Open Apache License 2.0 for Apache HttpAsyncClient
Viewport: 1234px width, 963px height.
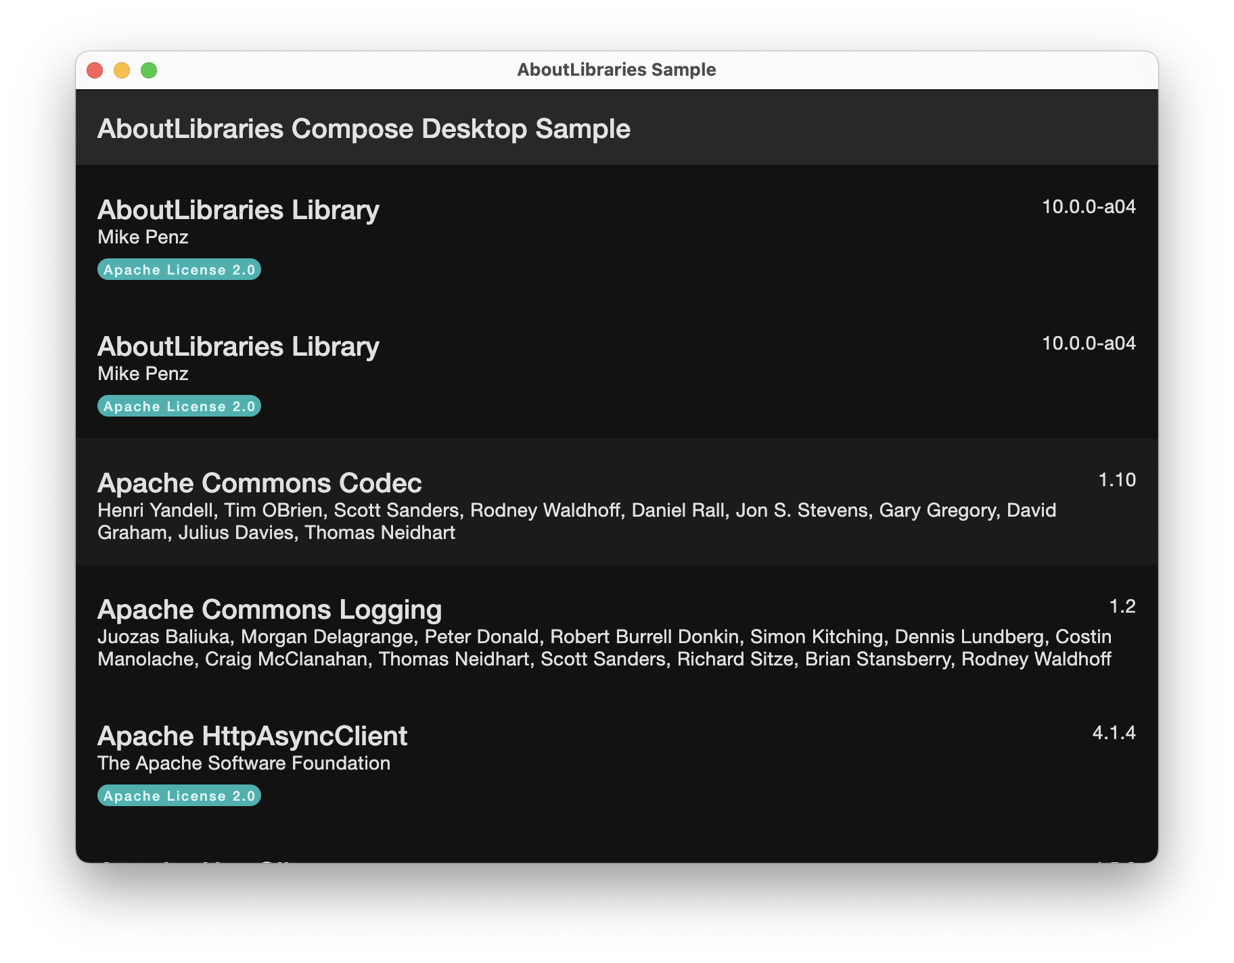[179, 795]
